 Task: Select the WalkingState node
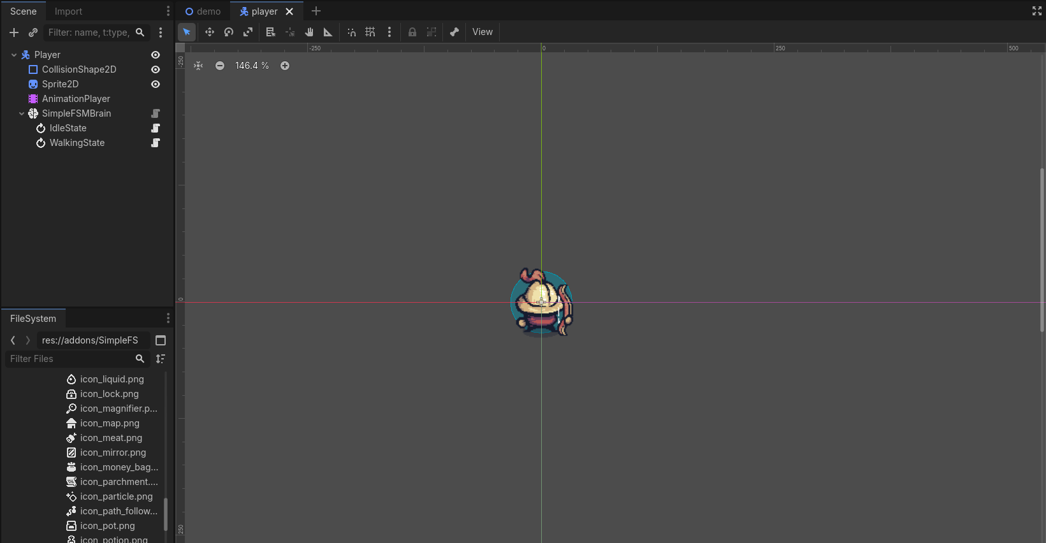coord(76,143)
